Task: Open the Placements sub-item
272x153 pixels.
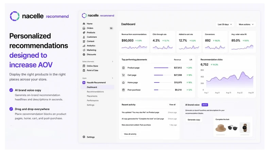Action: tap(92, 96)
